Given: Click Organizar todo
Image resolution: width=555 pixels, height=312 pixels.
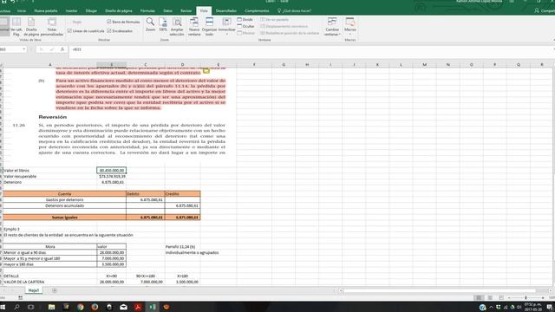Looking at the screenshot, I should 209,27.
